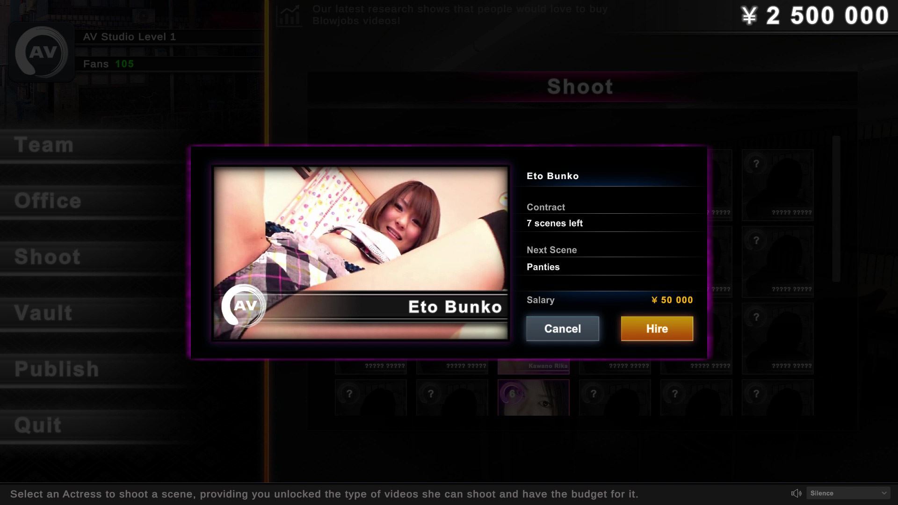Click the Cancel button
The width and height of the screenshot is (898, 505).
tap(562, 329)
